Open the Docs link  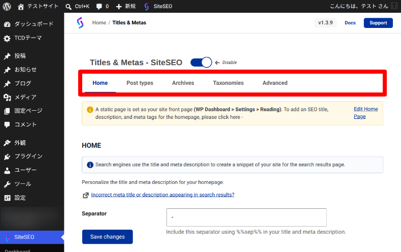coord(350,23)
